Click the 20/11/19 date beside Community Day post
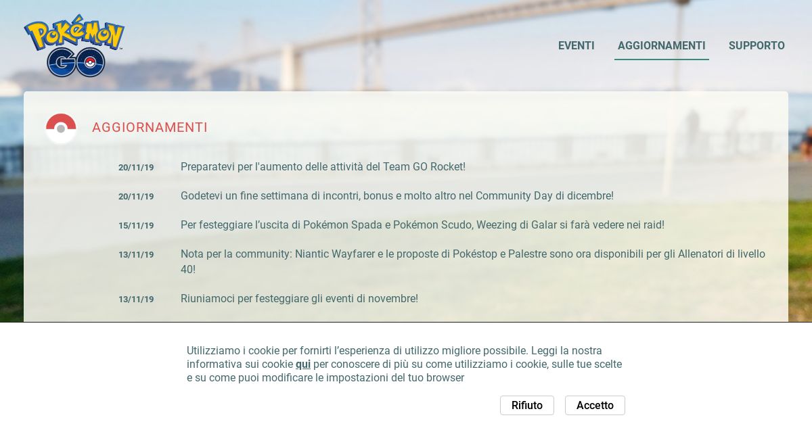 (x=136, y=197)
